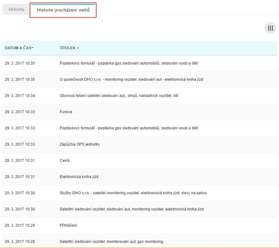The height and width of the screenshot is (248, 279).
Task: Select the first Poptávkový formulář row at 10:35
Action: pyautogui.click(x=129, y=63)
